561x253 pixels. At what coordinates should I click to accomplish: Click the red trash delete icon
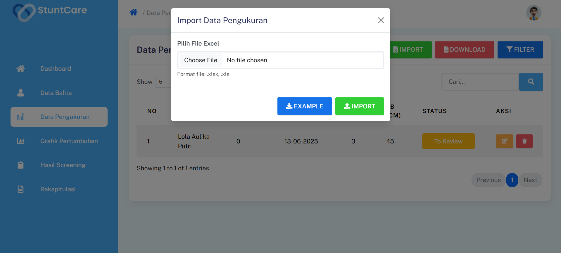pyautogui.click(x=524, y=141)
